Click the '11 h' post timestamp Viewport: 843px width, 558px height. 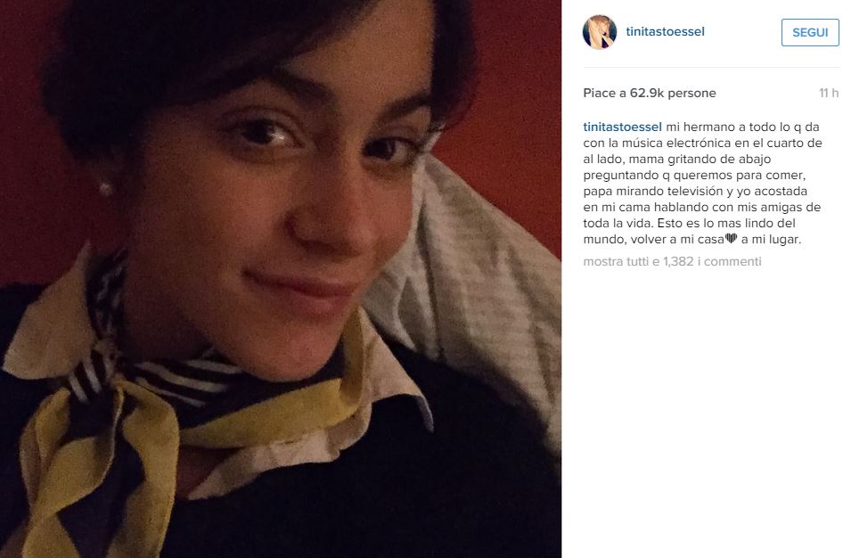[829, 93]
